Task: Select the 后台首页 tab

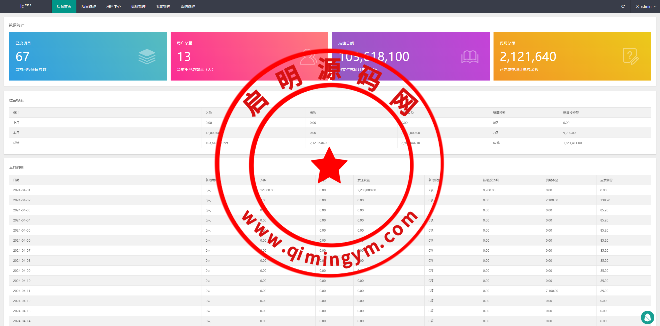Action: click(64, 6)
